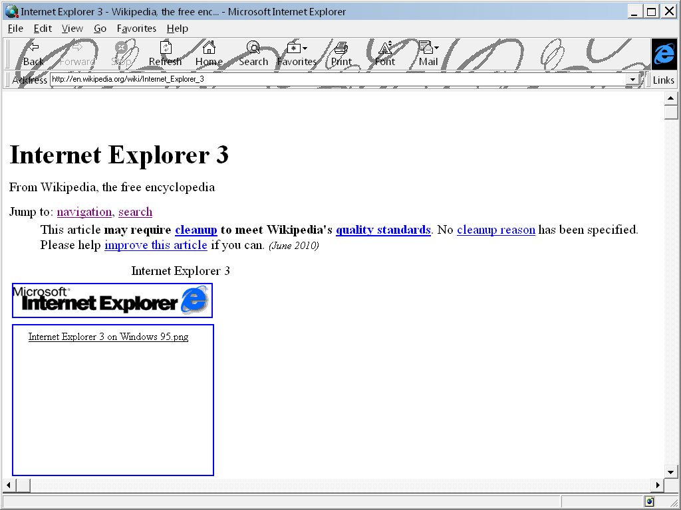Click inside the address bar URL field
This screenshot has height=510, width=681.
pyautogui.click(x=200, y=79)
